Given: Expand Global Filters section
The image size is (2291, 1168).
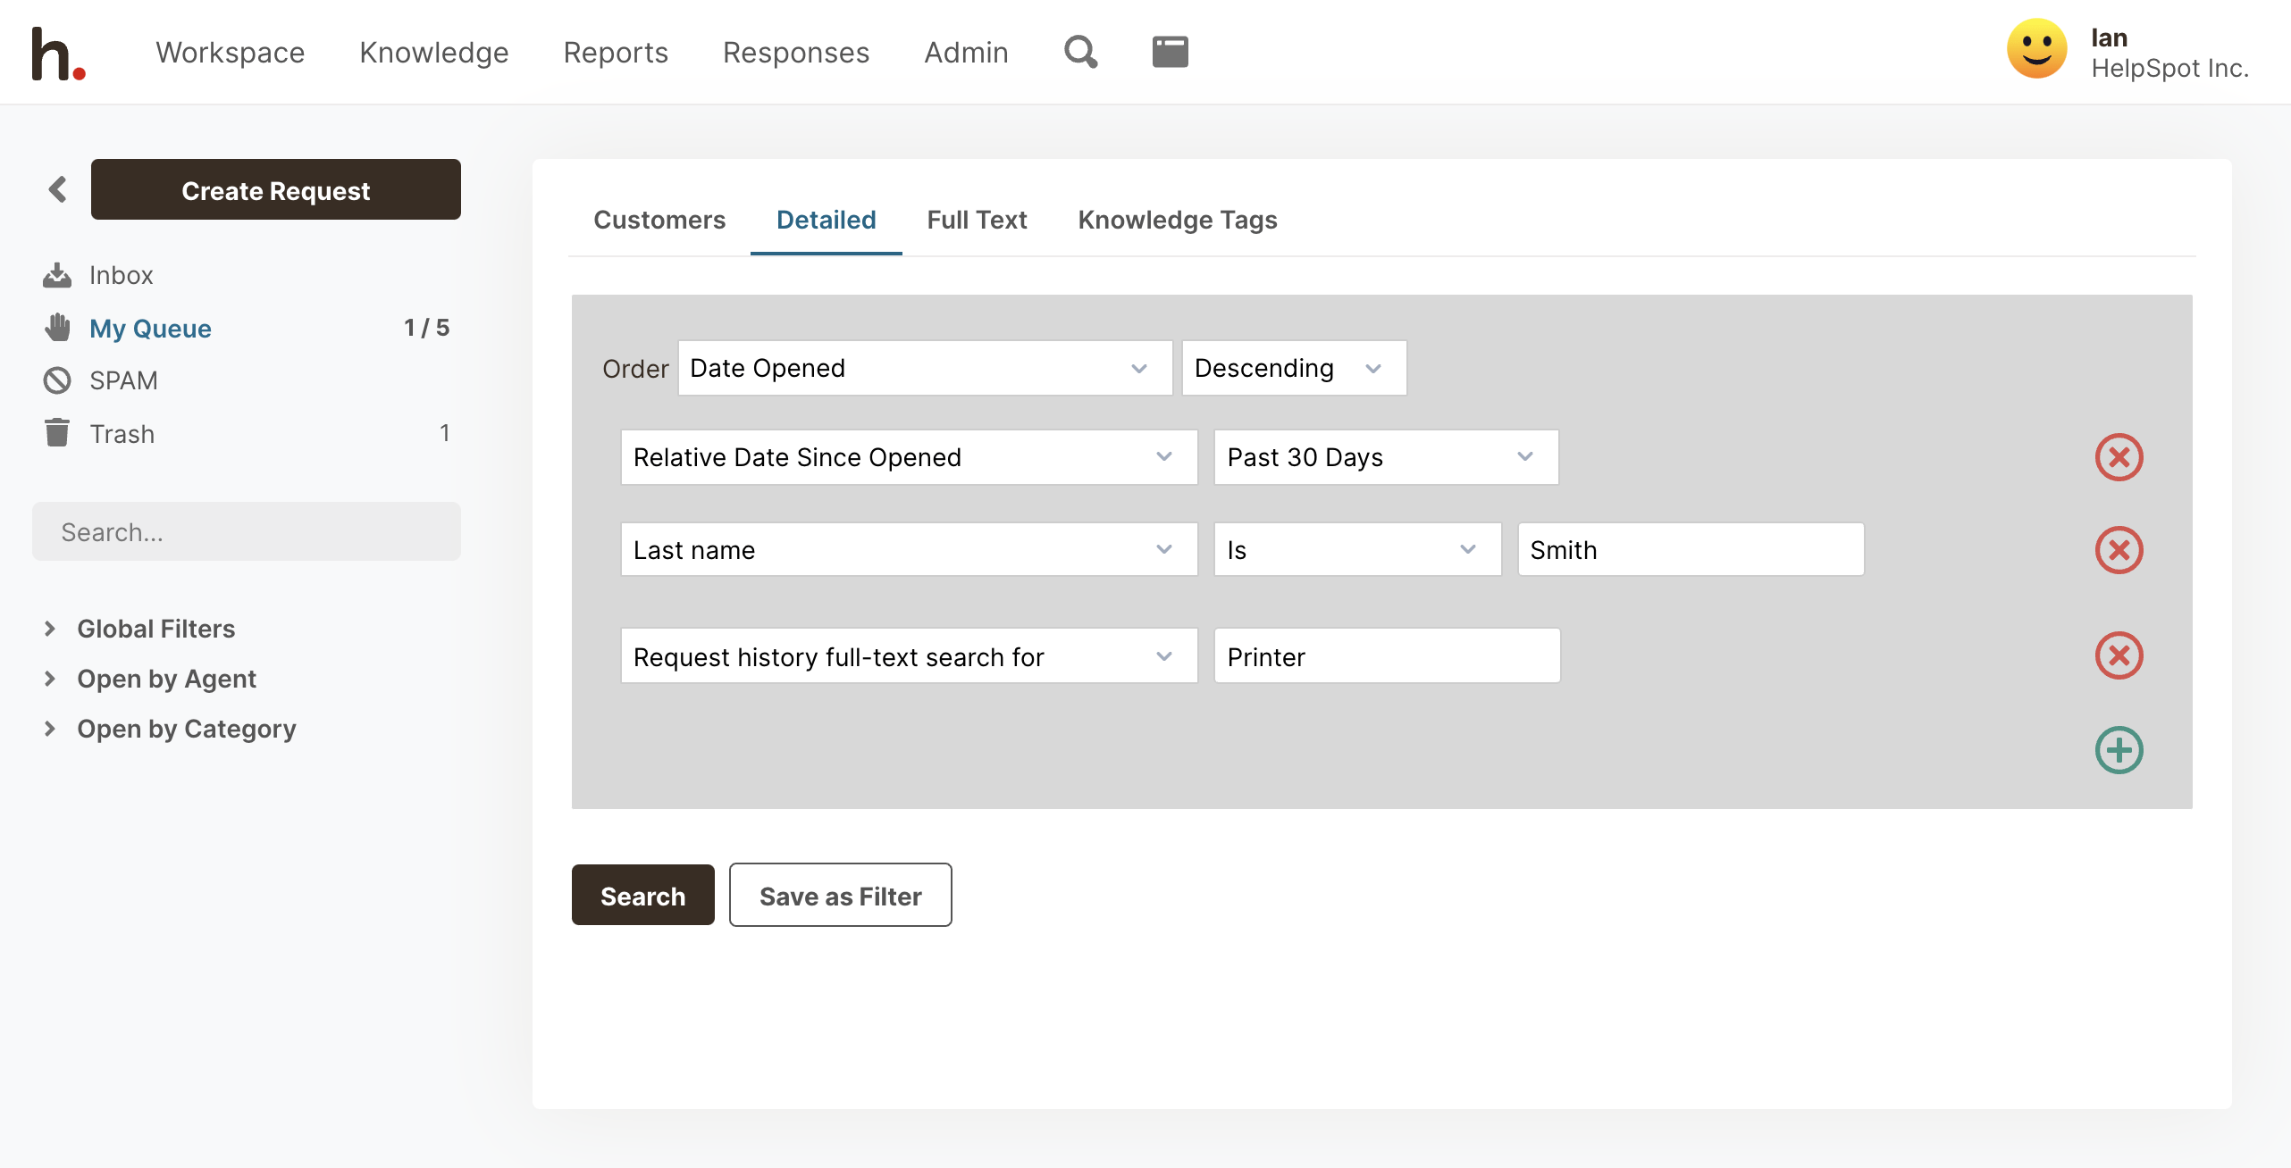Looking at the screenshot, I should pyautogui.click(x=155, y=629).
